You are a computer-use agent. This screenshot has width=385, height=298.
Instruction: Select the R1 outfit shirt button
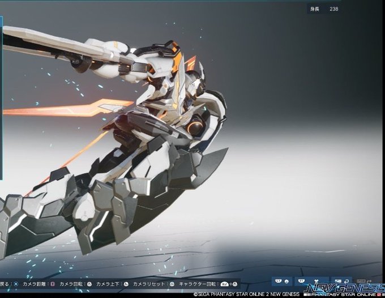(x=311, y=282)
